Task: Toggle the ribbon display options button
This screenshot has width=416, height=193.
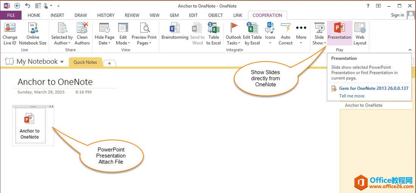Action: point(378,6)
